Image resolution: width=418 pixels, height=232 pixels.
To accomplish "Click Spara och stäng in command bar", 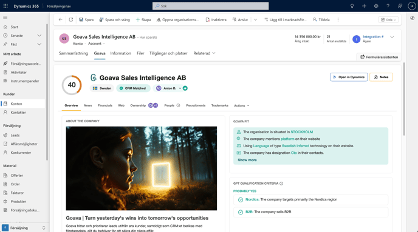I will pyautogui.click(x=115, y=19).
